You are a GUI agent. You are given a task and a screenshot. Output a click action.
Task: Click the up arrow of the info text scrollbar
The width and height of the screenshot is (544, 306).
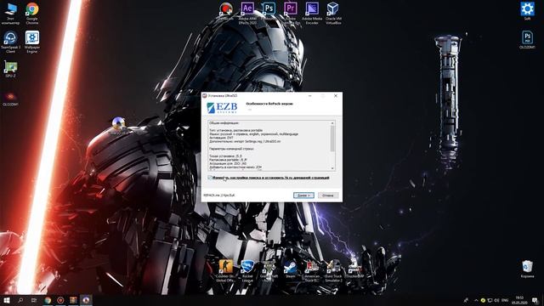point(332,123)
